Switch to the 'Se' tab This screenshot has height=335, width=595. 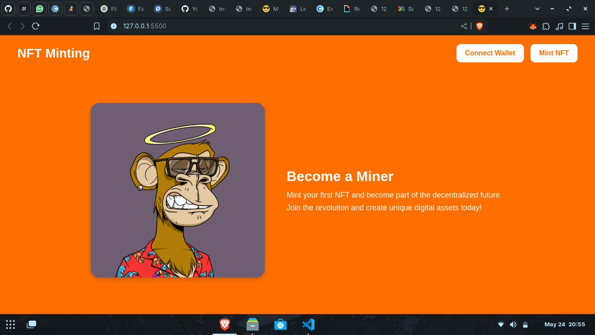tap(406, 8)
